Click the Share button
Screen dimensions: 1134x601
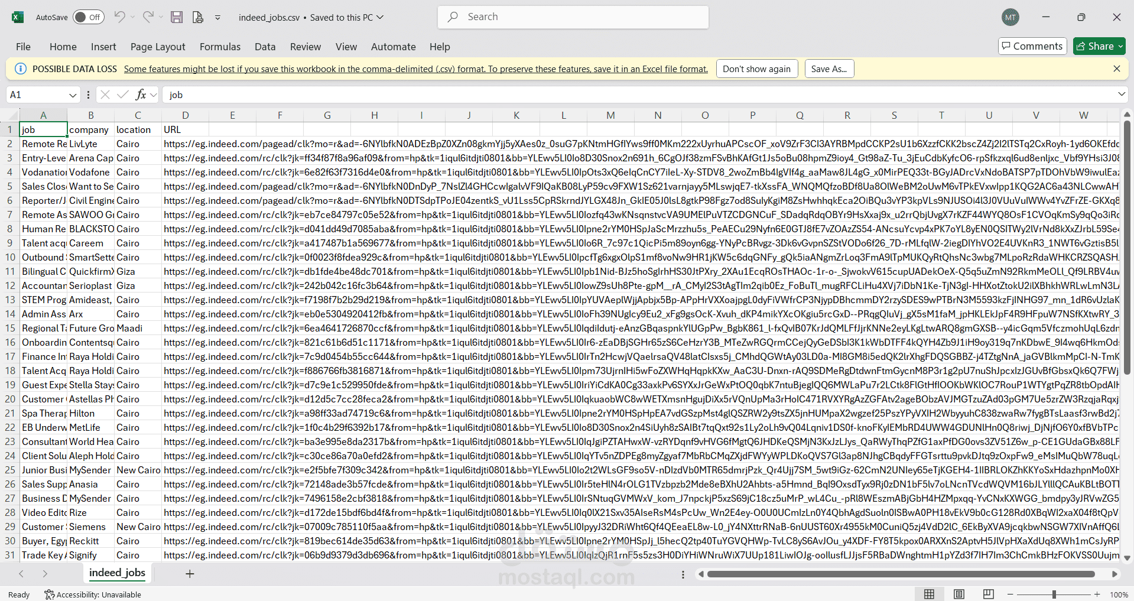(1099, 46)
